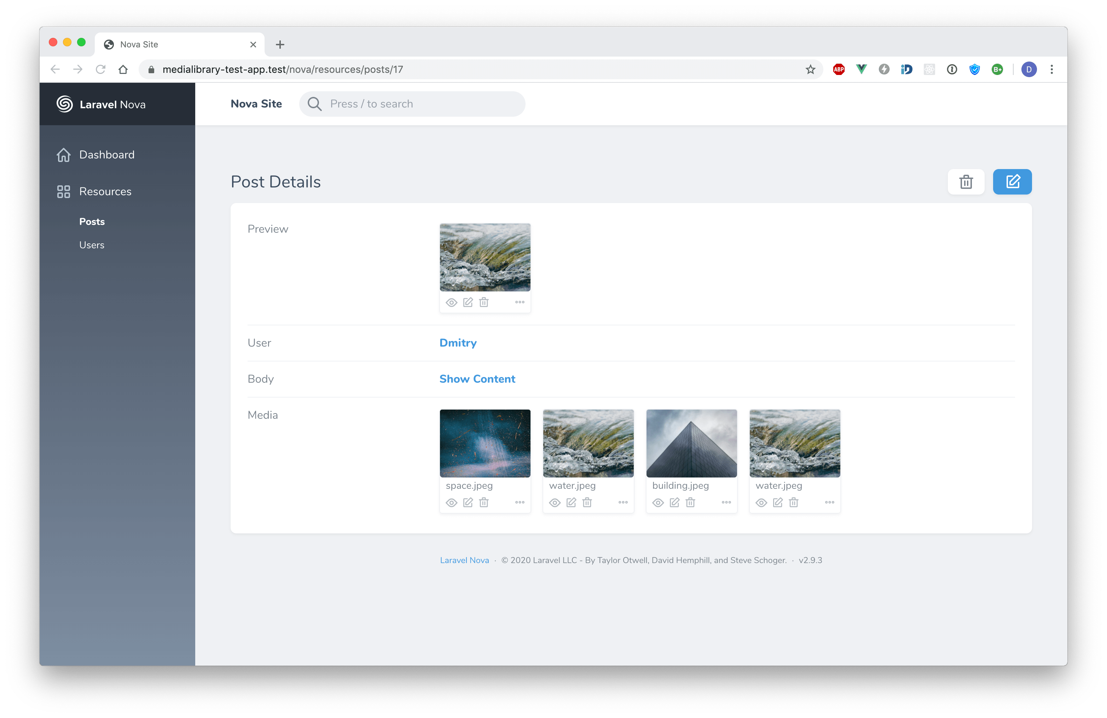Click the blue edit post button
Screen dimensions: 1107x718
(1012, 182)
